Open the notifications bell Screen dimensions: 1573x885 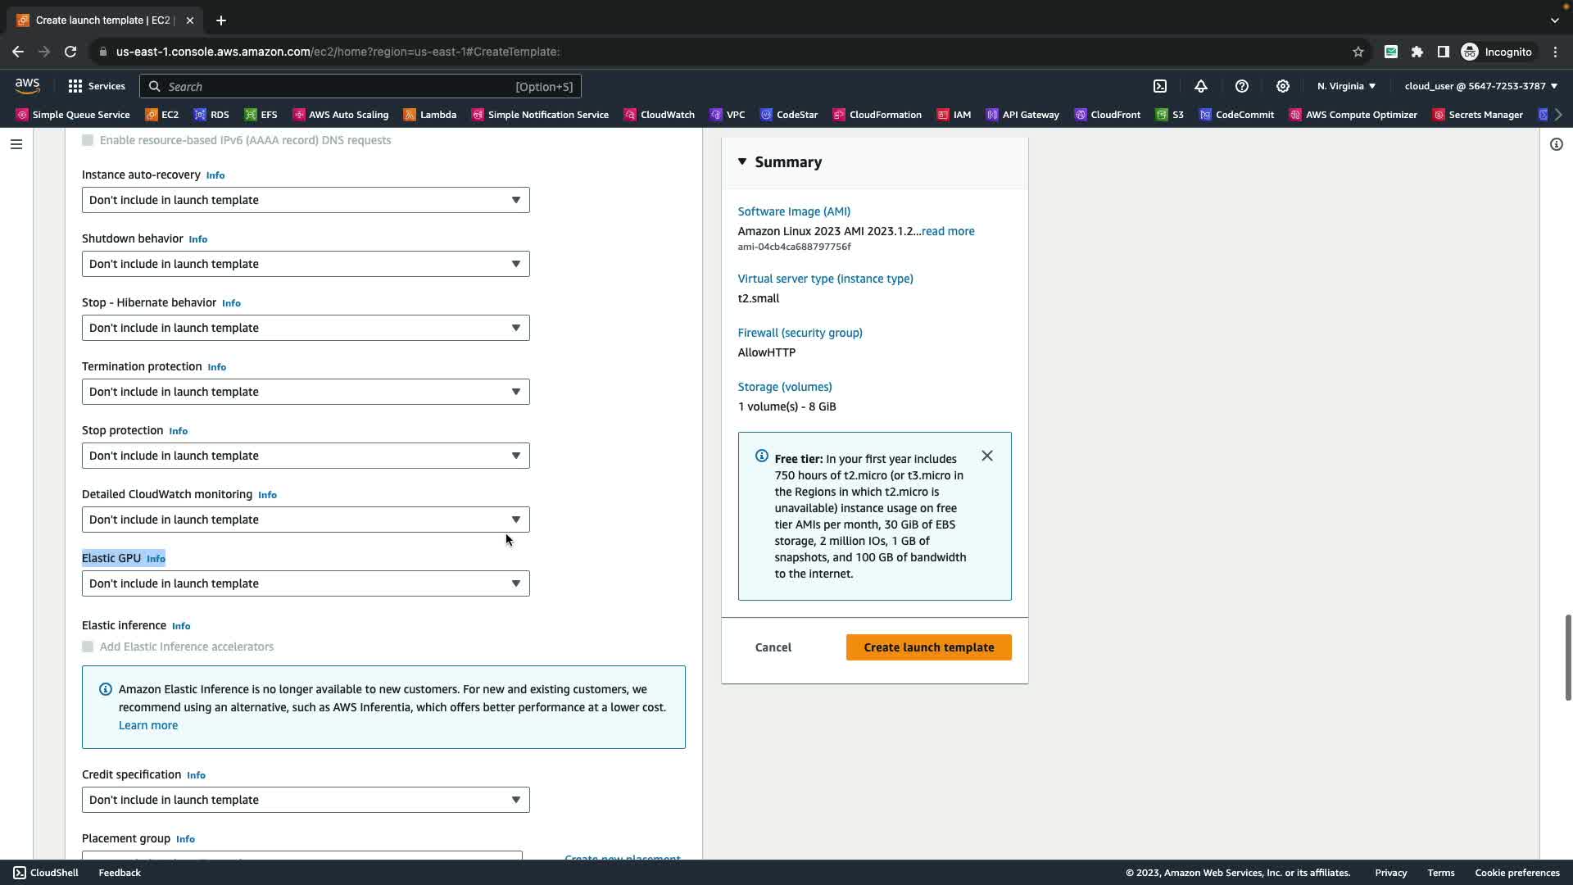[x=1201, y=86]
